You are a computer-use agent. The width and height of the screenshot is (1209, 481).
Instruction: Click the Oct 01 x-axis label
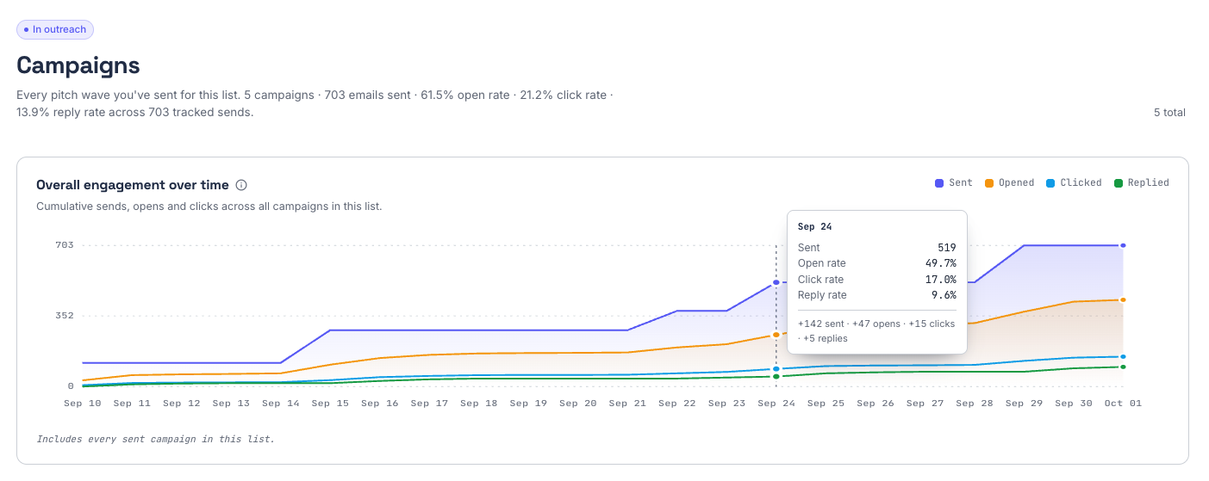tap(1124, 403)
